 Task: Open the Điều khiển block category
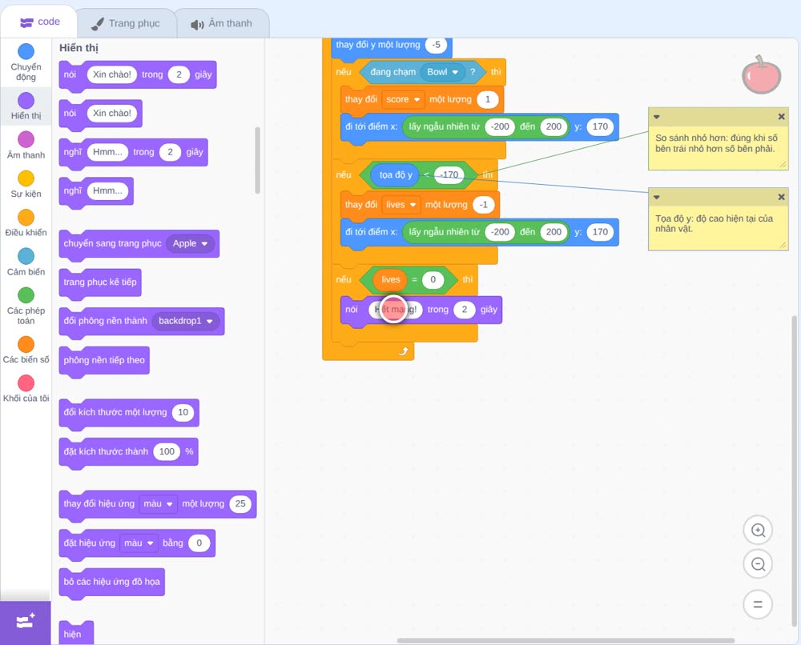coord(26,223)
